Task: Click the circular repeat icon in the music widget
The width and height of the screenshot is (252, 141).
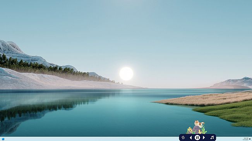Action: [183, 138]
